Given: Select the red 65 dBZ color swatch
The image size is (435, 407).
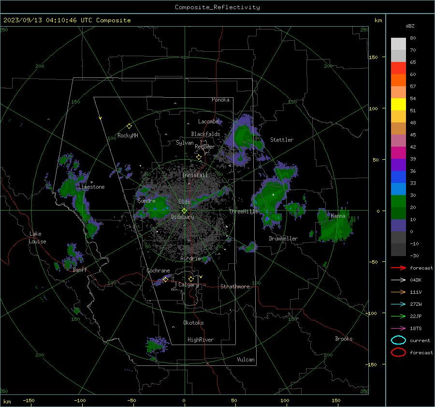Looking at the screenshot, I should (398, 68).
